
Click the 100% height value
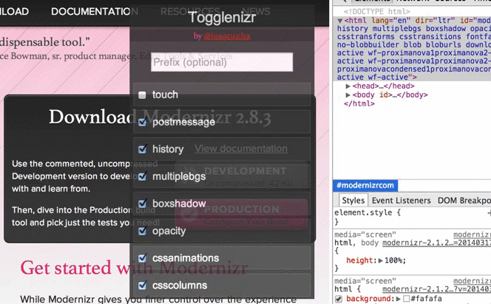tap(393, 260)
